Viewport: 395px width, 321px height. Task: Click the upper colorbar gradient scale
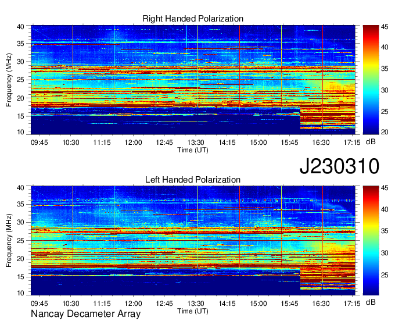tap(371, 80)
